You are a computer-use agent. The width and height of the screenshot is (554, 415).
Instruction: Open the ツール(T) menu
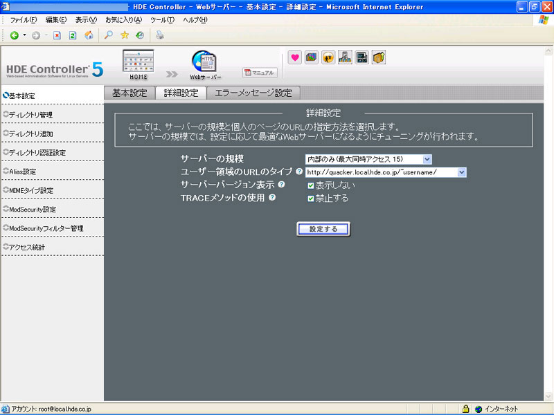tap(162, 20)
